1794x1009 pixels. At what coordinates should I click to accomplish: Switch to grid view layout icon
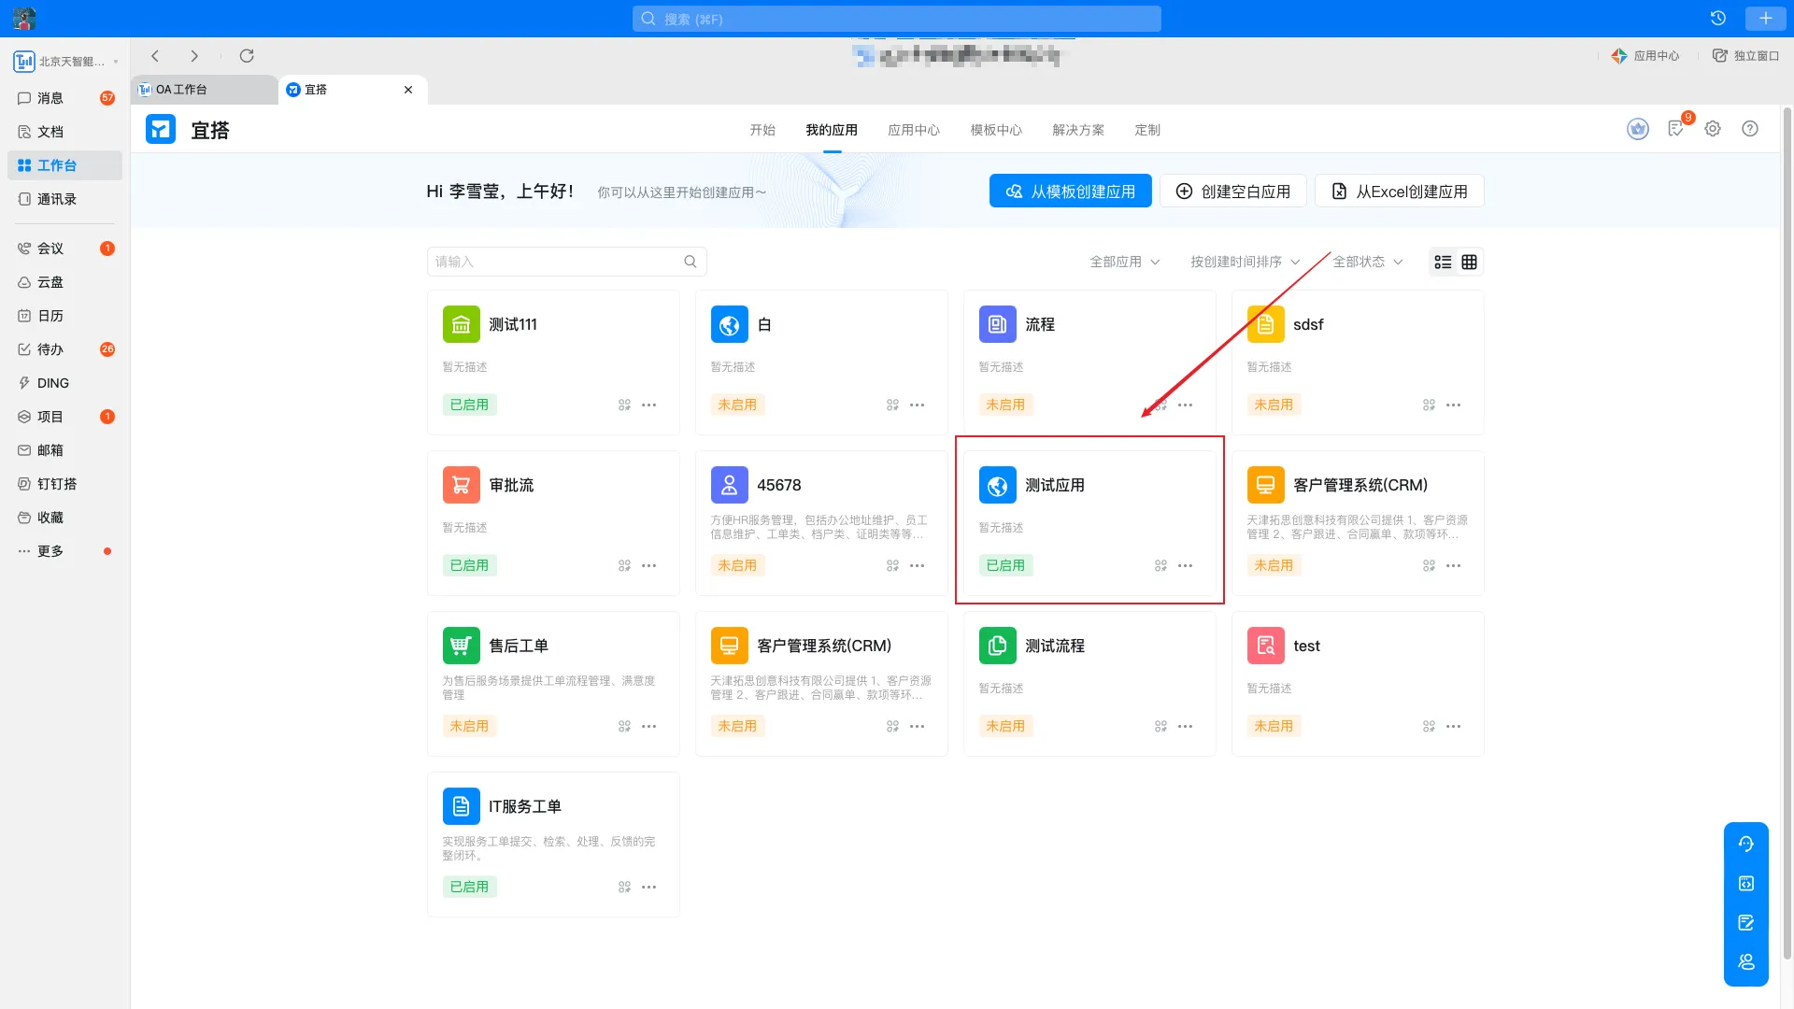coord(1469,263)
